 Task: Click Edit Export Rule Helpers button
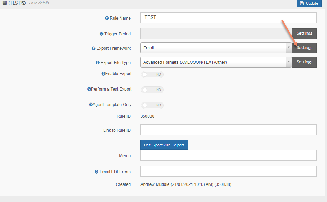(x=164, y=145)
